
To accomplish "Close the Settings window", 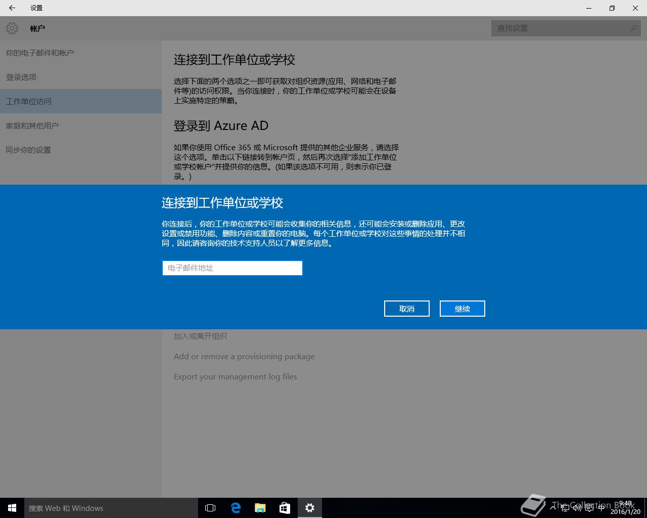I will pos(635,8).
